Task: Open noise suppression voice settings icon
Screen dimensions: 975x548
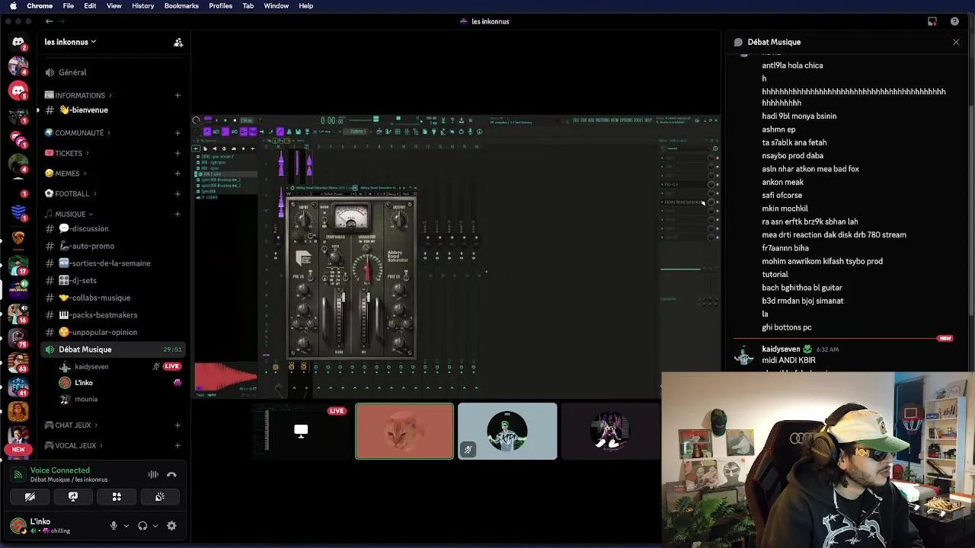Action: [153, 474]
